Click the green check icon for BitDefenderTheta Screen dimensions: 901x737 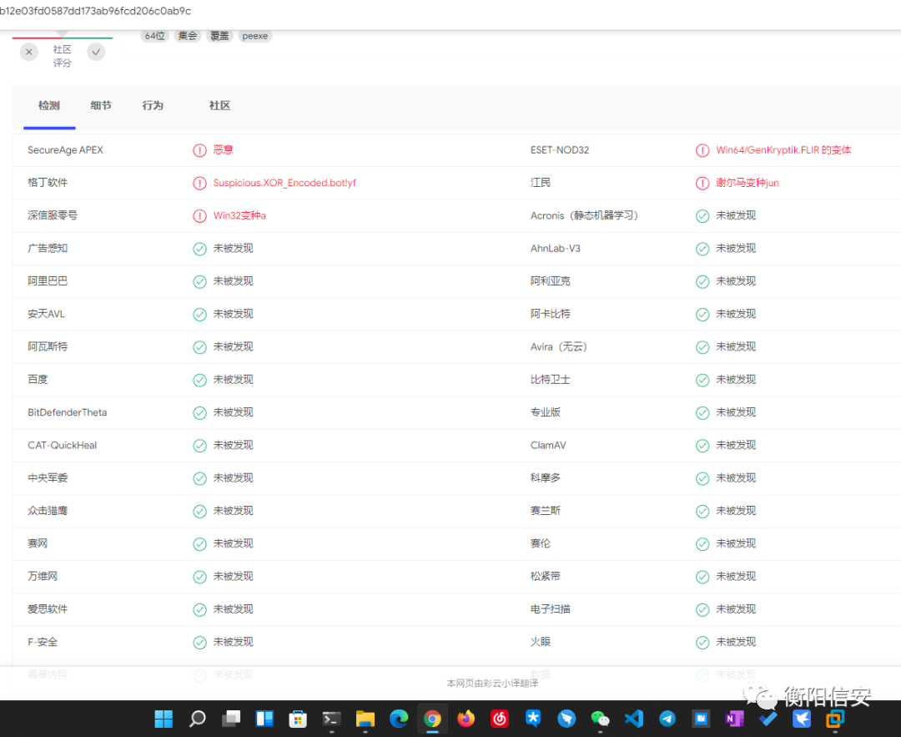pyautogui.click(x=199, y=413)
